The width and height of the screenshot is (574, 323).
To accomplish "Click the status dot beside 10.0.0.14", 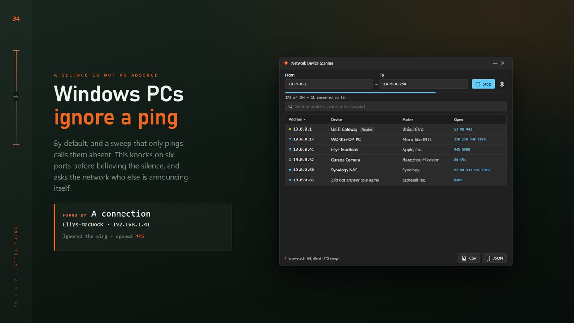I will [x=290, y=140].
